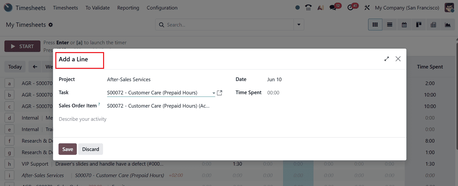
Task: Open the Timesheets menu
Action: pos(65,8)
